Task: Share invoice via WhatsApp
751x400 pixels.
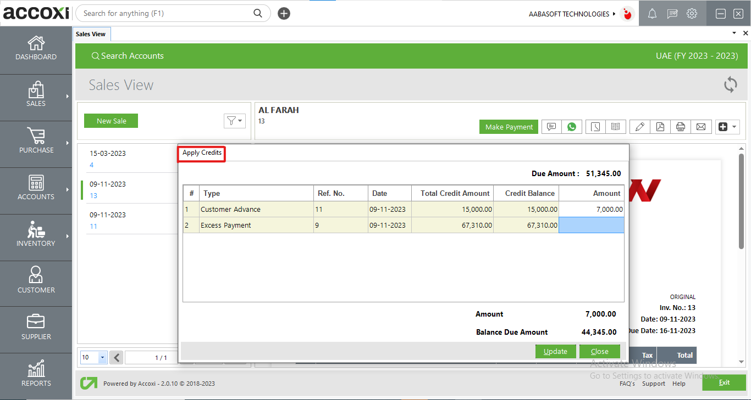Action: tap(572, 127)
